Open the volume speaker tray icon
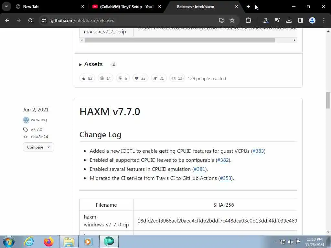This screenshot has width=331, height=248. pyautogui.click(x=290, y=242)
